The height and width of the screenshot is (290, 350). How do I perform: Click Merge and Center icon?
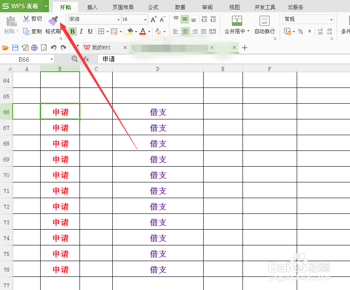[237, 21]
